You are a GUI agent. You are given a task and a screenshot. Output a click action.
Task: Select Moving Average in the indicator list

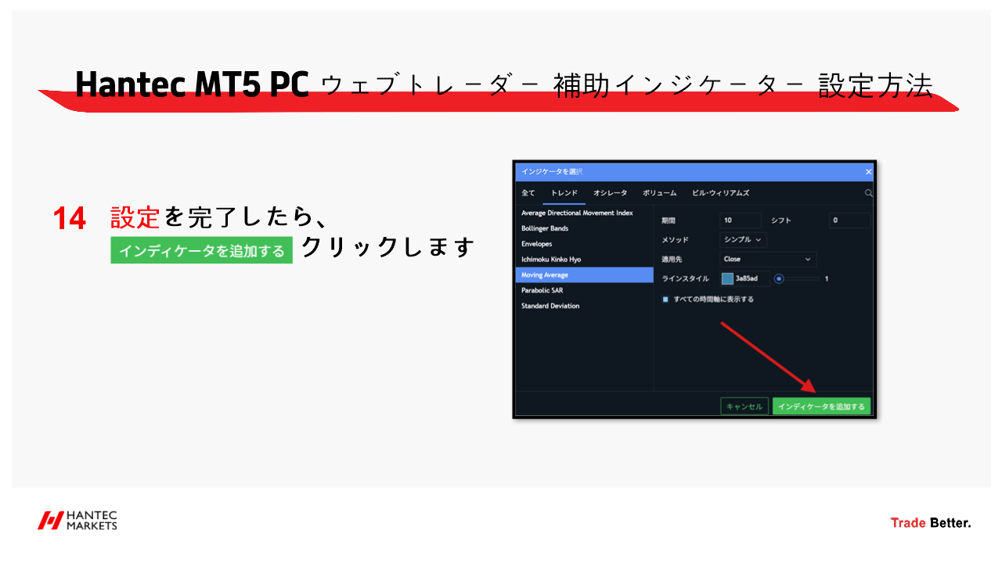pyautogui.click(x=584, y=275)
